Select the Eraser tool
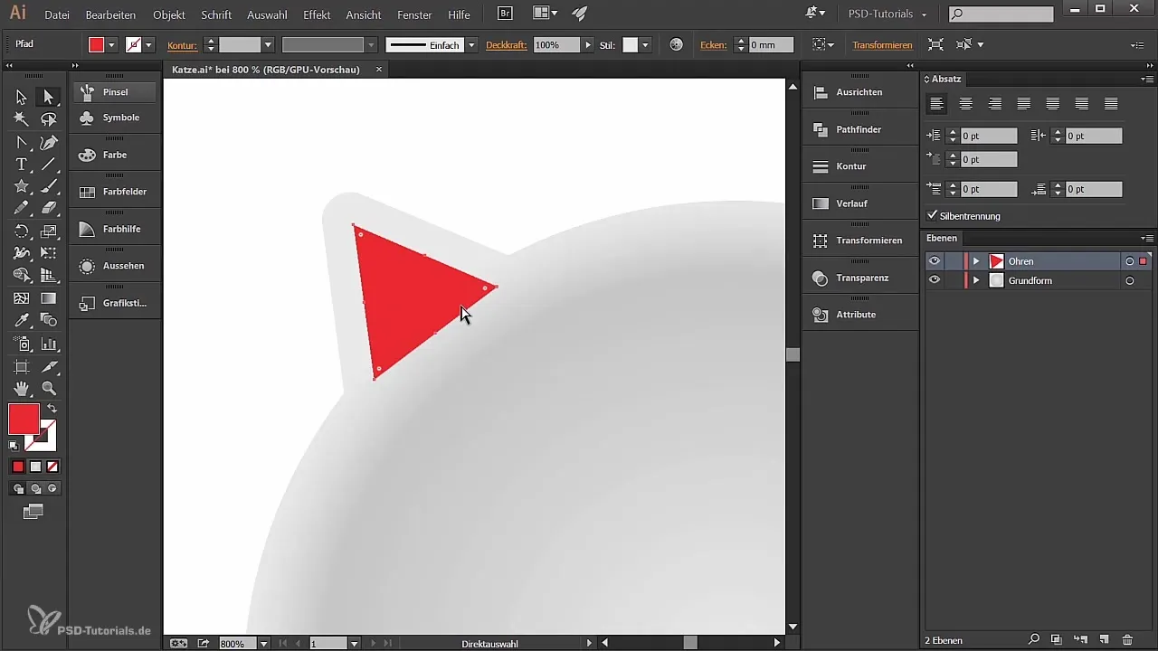This screenshot has width=1158, height=651. (x=49, y=209)
